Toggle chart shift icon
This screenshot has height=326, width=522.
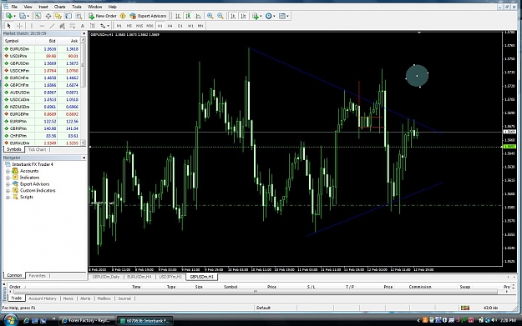243,16
